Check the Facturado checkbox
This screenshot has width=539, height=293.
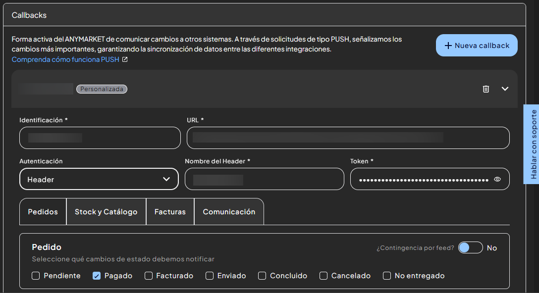[x=149, y=276]
